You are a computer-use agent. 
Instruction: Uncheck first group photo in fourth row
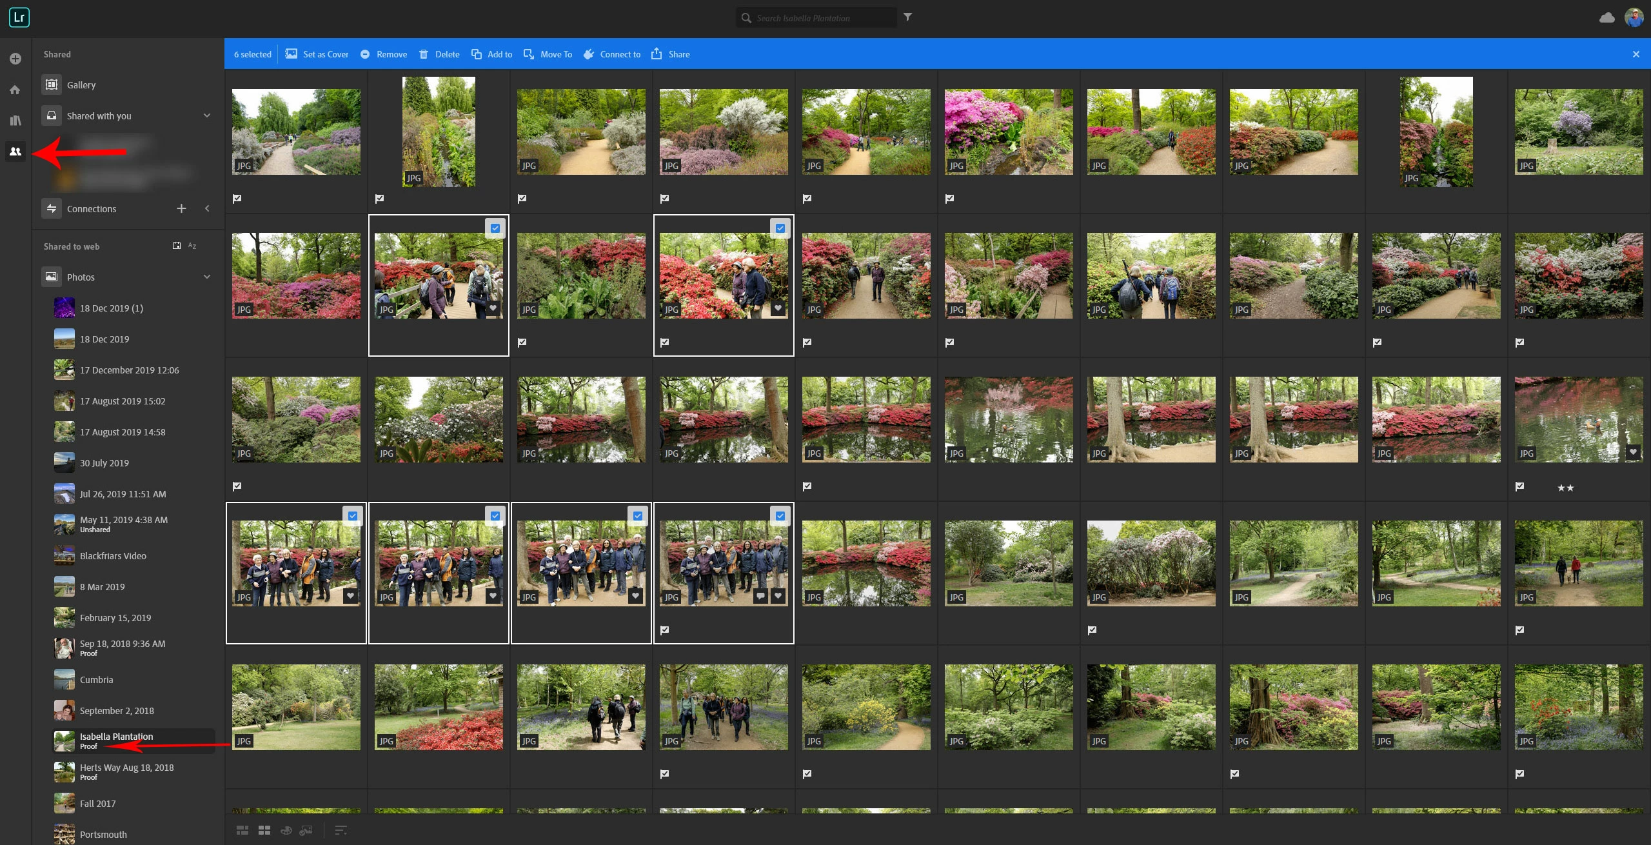pyautogui.click(x=352, y=516)
